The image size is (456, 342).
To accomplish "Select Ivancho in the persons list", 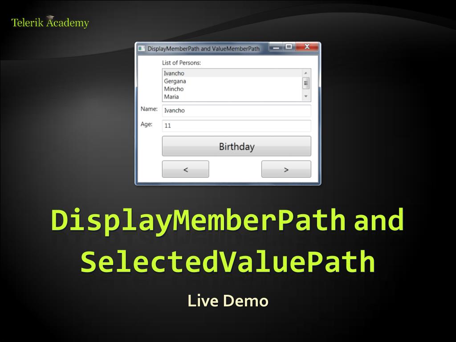I will [x=232, y=73].
